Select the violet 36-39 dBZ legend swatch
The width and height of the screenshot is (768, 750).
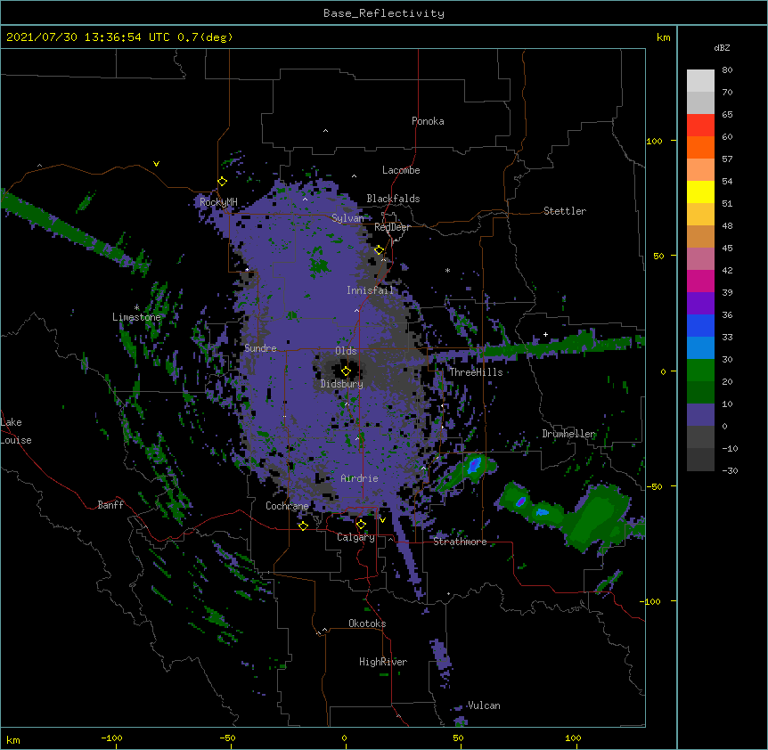click(x=700, y=304)
